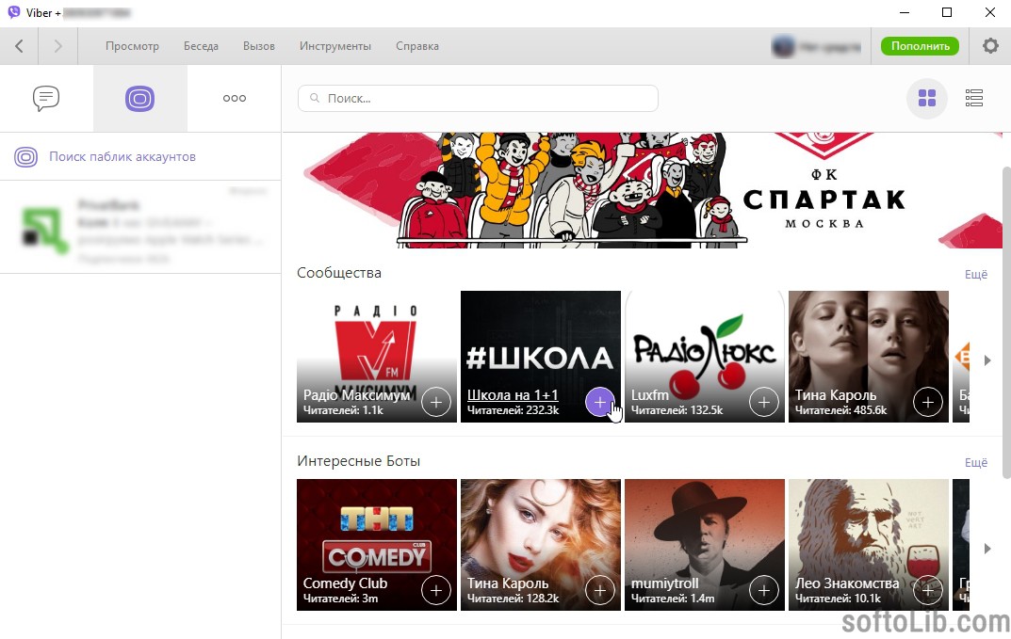This screenshot has height=639, width=1011.
Task: Follow Тина Кароль community plus button
Action: coord(928,402)
